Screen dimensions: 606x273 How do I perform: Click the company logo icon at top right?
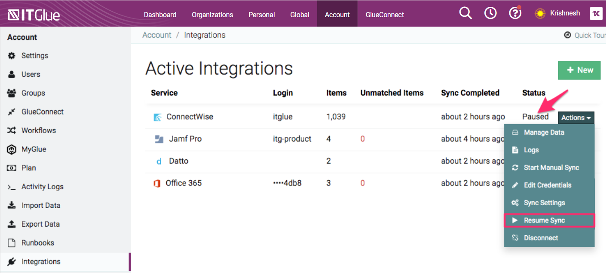(x=597, y=13)
